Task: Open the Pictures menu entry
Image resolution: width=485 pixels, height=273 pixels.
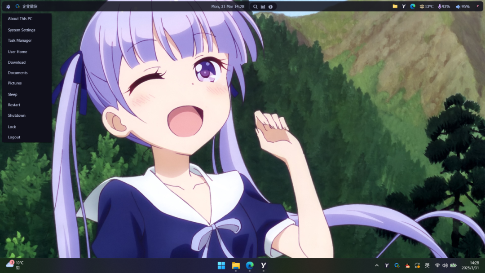Action: coord(15,83)
